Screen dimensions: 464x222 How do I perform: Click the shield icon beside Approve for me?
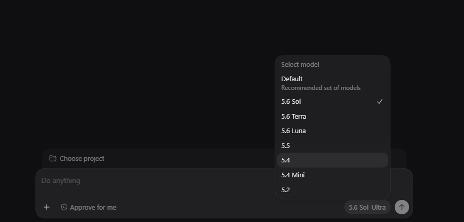[x=64, y=207]
